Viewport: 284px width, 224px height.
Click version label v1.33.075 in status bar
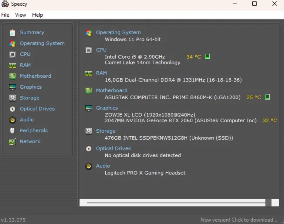[13, 220]
